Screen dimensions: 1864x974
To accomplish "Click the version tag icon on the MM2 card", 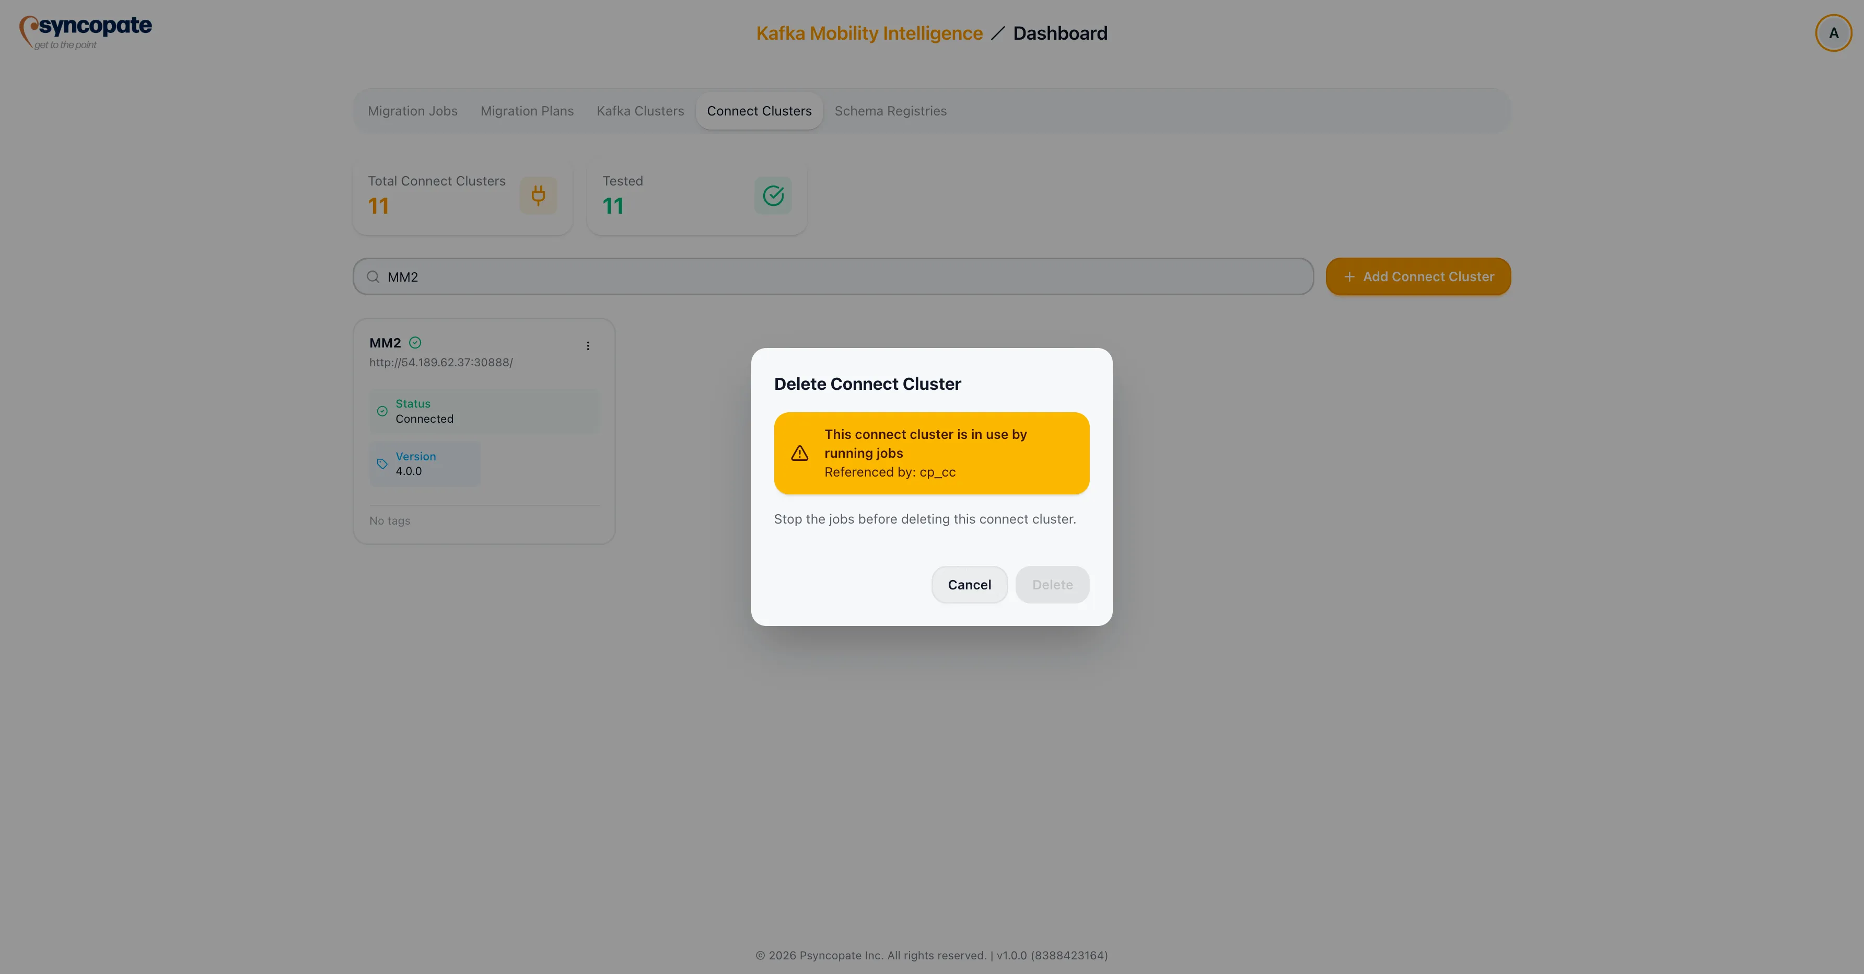I will 382,464.
